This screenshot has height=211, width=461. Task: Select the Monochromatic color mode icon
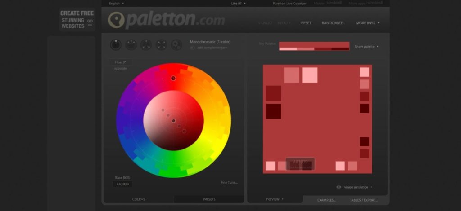click(x=116, y=45)
